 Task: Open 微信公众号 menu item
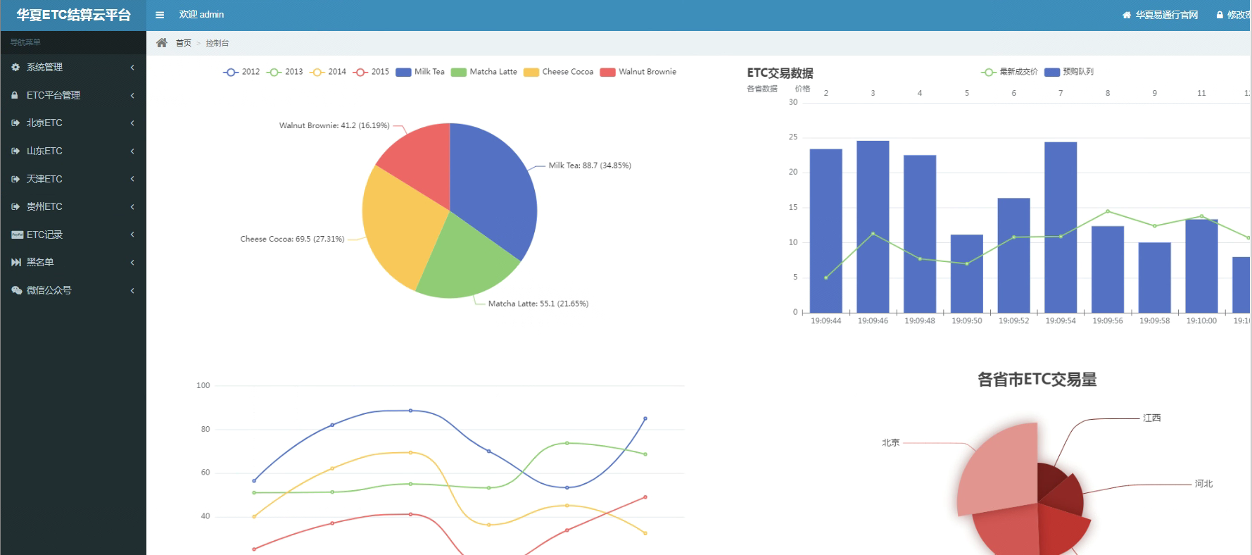click(73, 290)
